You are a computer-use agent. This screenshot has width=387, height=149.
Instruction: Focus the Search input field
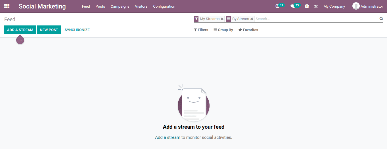click(317, 19)
